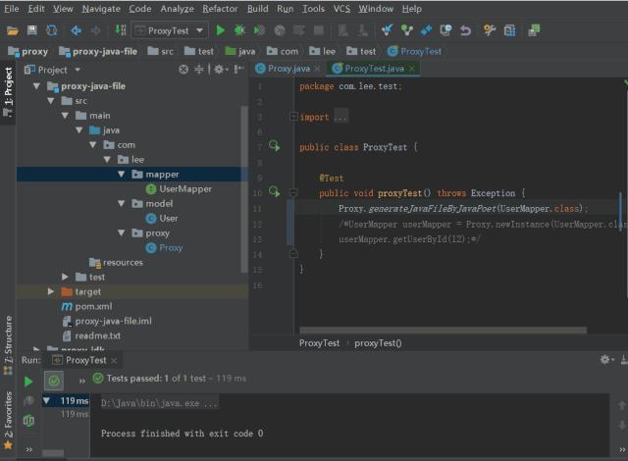Select pom.xml in the project tree
628x461 pixels.
click(93, 306)
